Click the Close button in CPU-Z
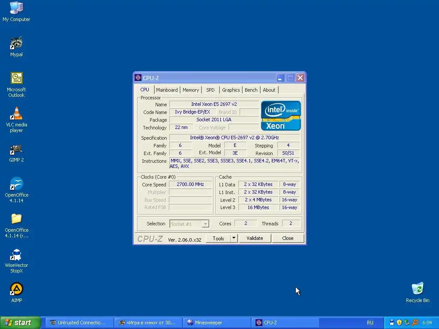 point(288,238)
